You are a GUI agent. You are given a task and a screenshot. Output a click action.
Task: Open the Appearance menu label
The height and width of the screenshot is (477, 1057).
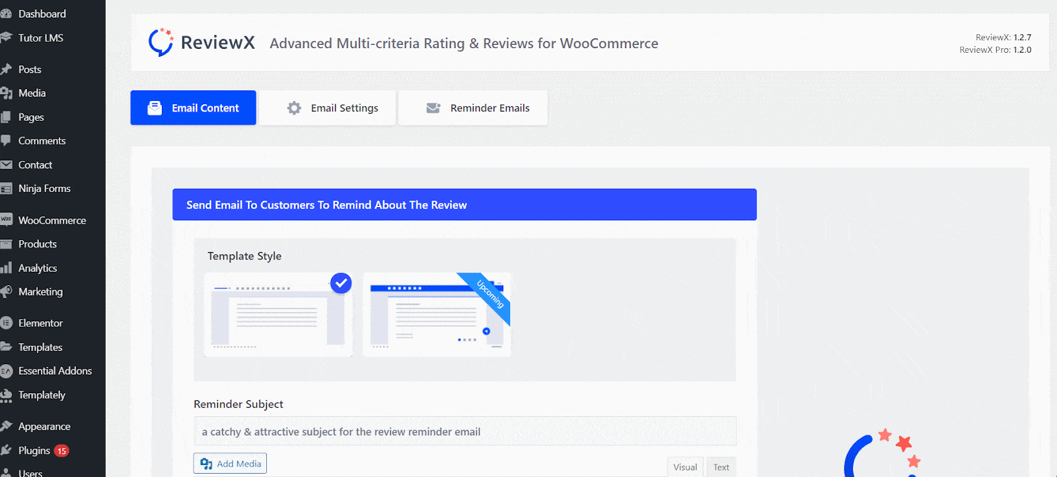[44, 427]
